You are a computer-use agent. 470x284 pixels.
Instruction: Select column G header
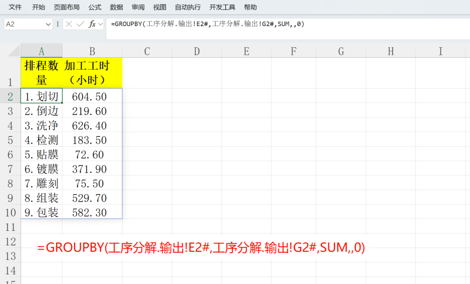341,51
